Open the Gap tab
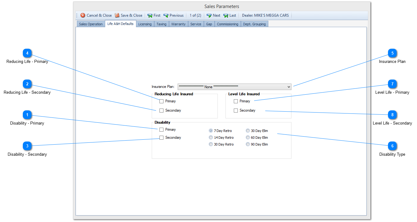The height and width of the screenshot is (222, 417). tap(209, 24)
